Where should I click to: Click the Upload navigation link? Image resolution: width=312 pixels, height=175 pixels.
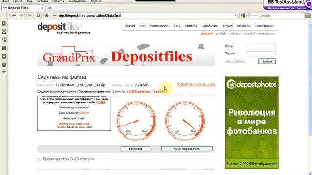(130, 26)
